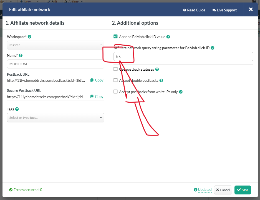Image resolution: width=260 pixels, height=200 pixels.
Task: Click the help icon next to Tags
Action: click(x=17, y=109)
